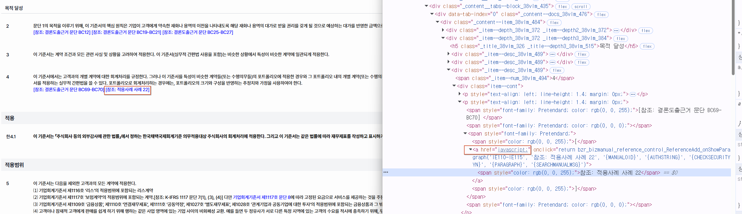Click the sub-item (1) 기업회계기준서 제1116호 line
This screenshot has height=214, width=742.
(x=93, y=191)
